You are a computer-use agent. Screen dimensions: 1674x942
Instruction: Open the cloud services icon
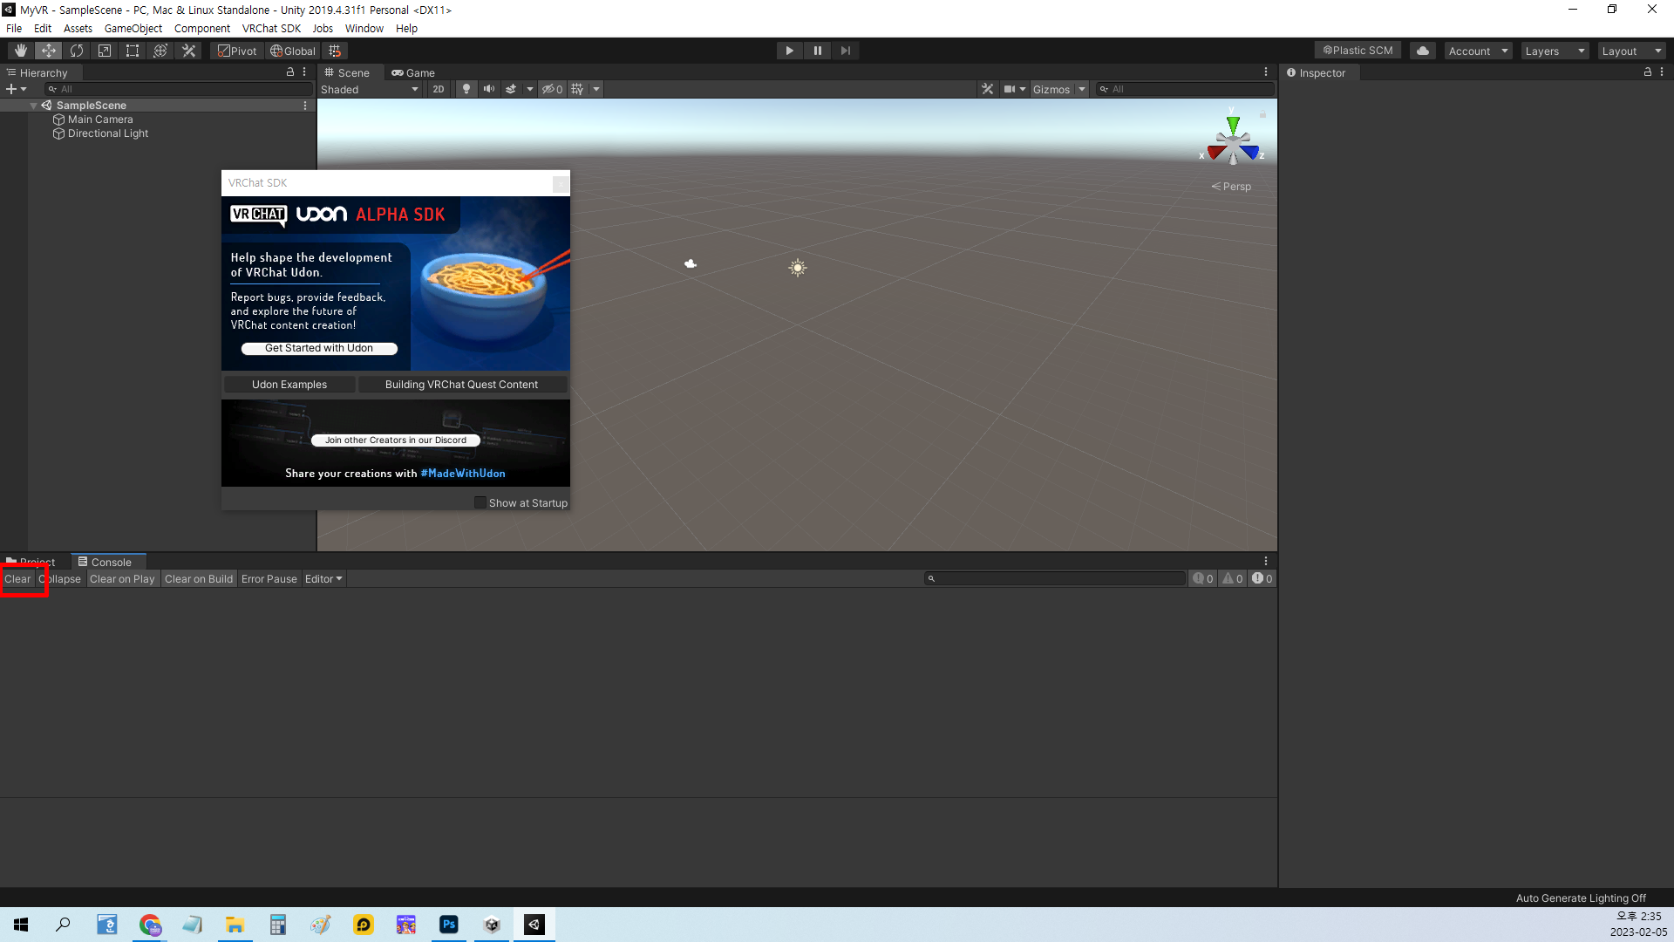click(1422, 51)
